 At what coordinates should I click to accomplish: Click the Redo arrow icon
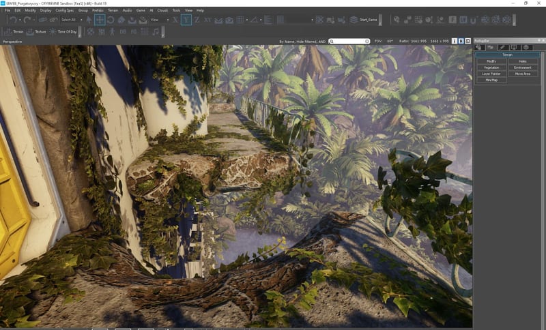27,20
